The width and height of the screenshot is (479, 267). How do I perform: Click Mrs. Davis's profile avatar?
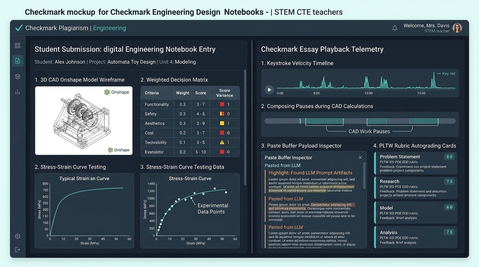(457, 28)
